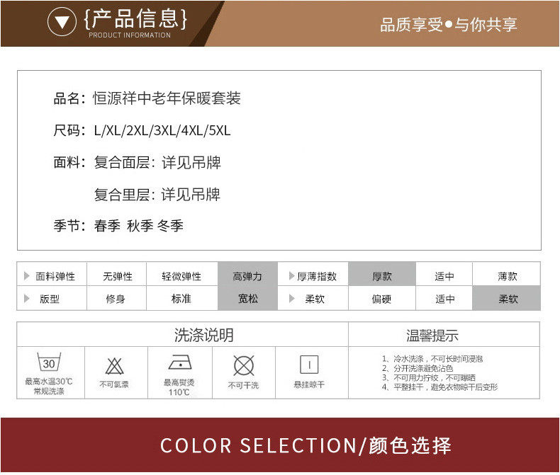Viewport: 560px width, 475px height.
Task: Select the highlighted 柔软 cell at row end
Action: click(507, 299)
